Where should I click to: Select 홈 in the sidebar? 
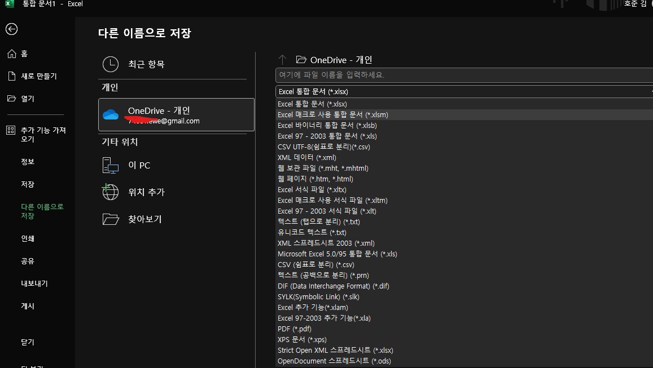(x=24, y=54)
